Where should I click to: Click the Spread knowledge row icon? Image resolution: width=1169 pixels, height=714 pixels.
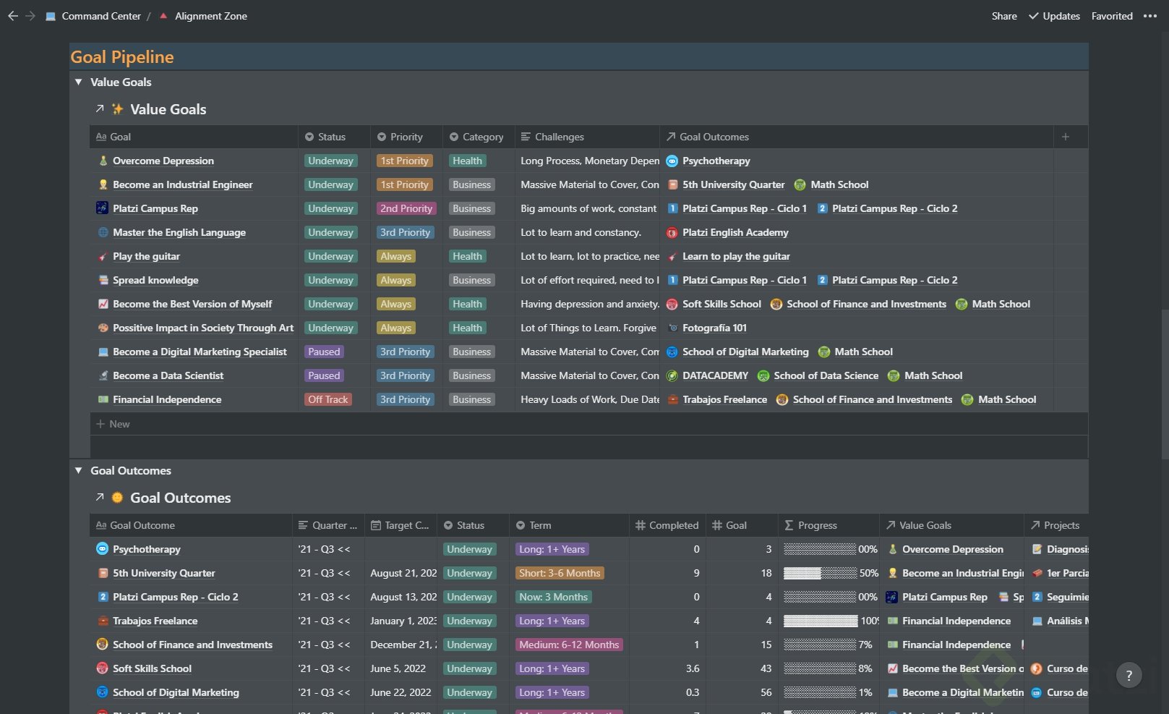point(103,280)
